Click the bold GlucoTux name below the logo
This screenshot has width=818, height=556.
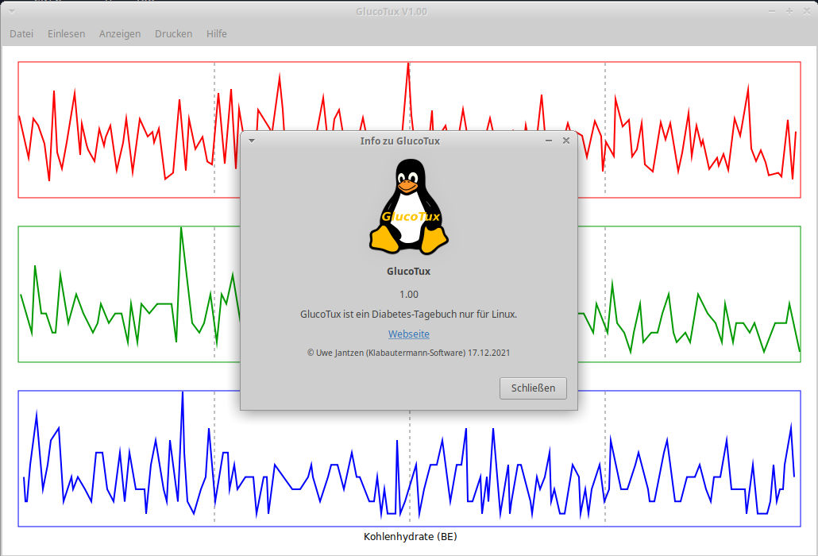coord(408,271)
